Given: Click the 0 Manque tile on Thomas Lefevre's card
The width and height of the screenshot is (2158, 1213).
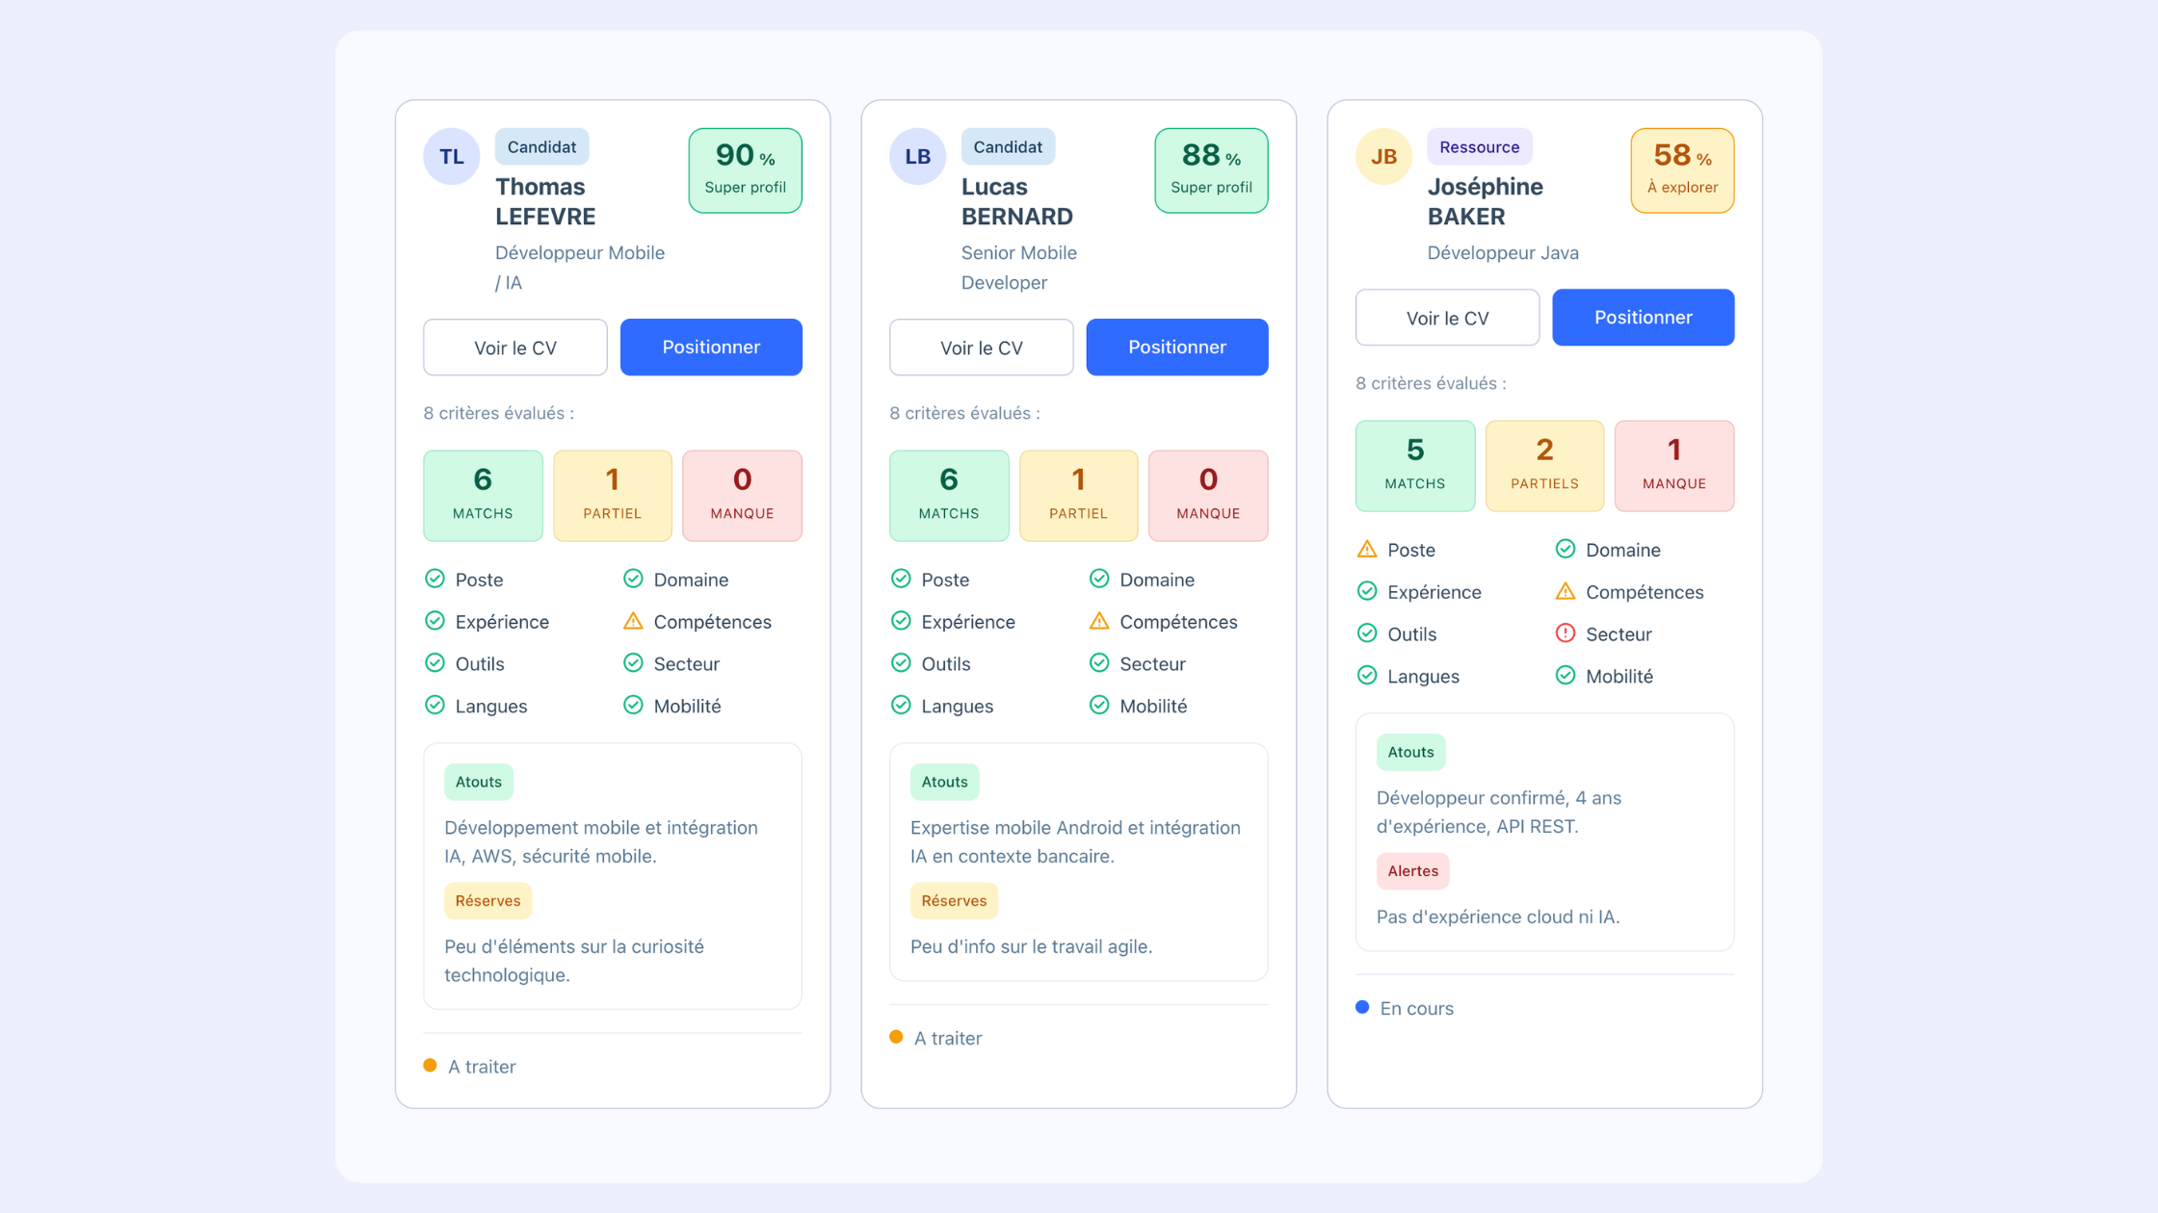Looking at the screenshot, I should [743, 496].
